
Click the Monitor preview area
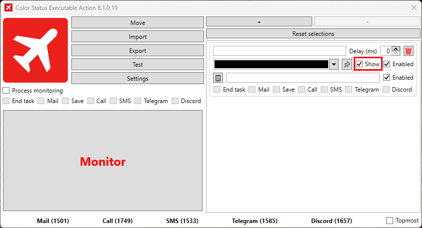103,161
